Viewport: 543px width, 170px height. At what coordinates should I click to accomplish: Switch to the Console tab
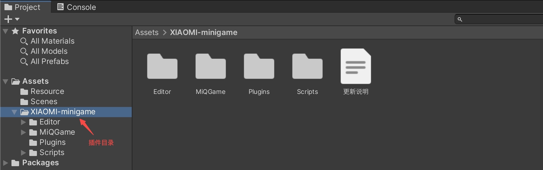(76, 7)
